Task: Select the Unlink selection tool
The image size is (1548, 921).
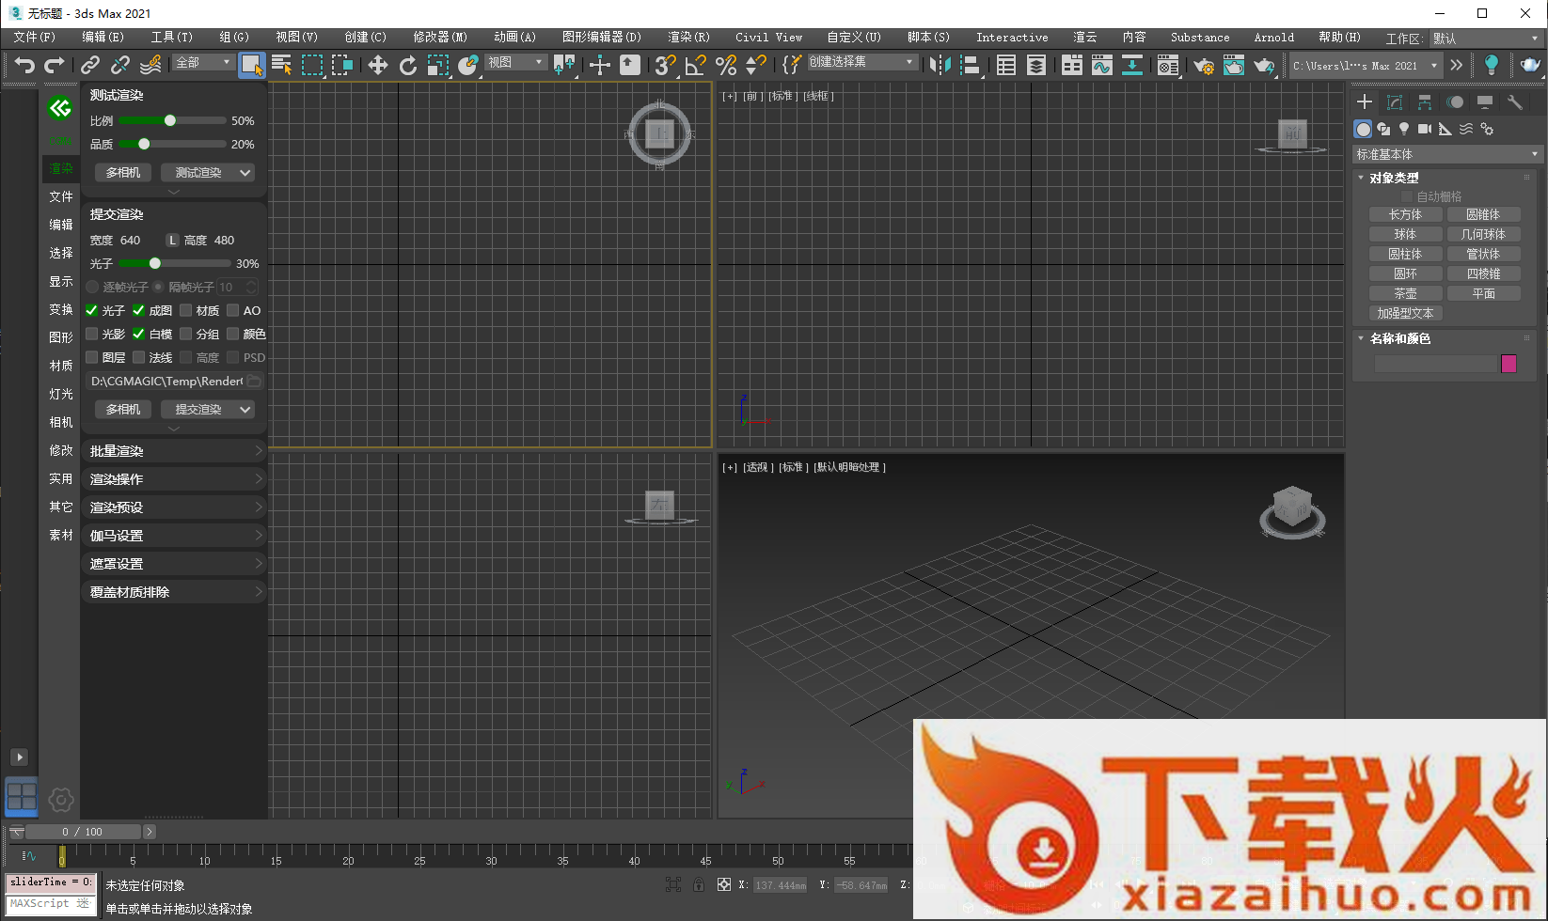Action: point(120,65)
